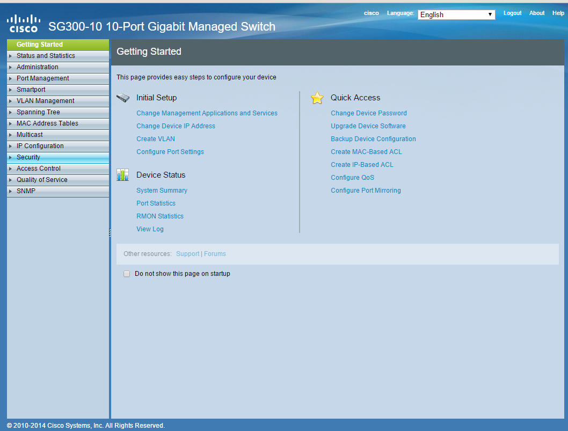This screenshot has width=568, height=431.
Task: Open Change Device Password link
Action: [369, 113]
